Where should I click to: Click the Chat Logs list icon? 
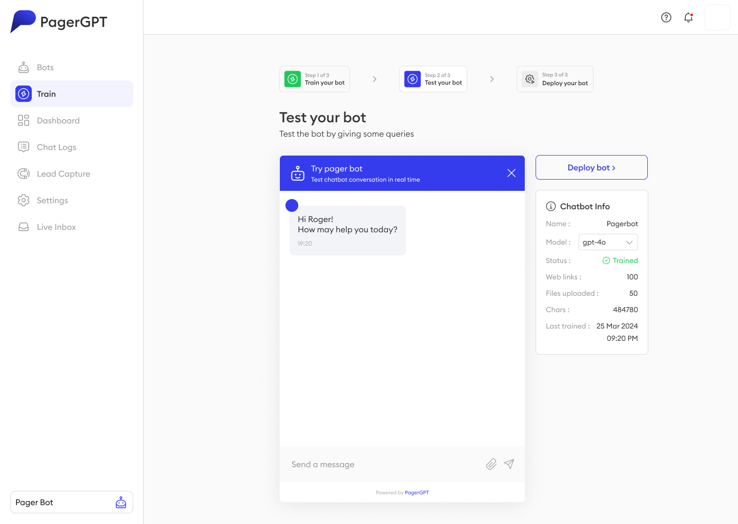(24, 147)
